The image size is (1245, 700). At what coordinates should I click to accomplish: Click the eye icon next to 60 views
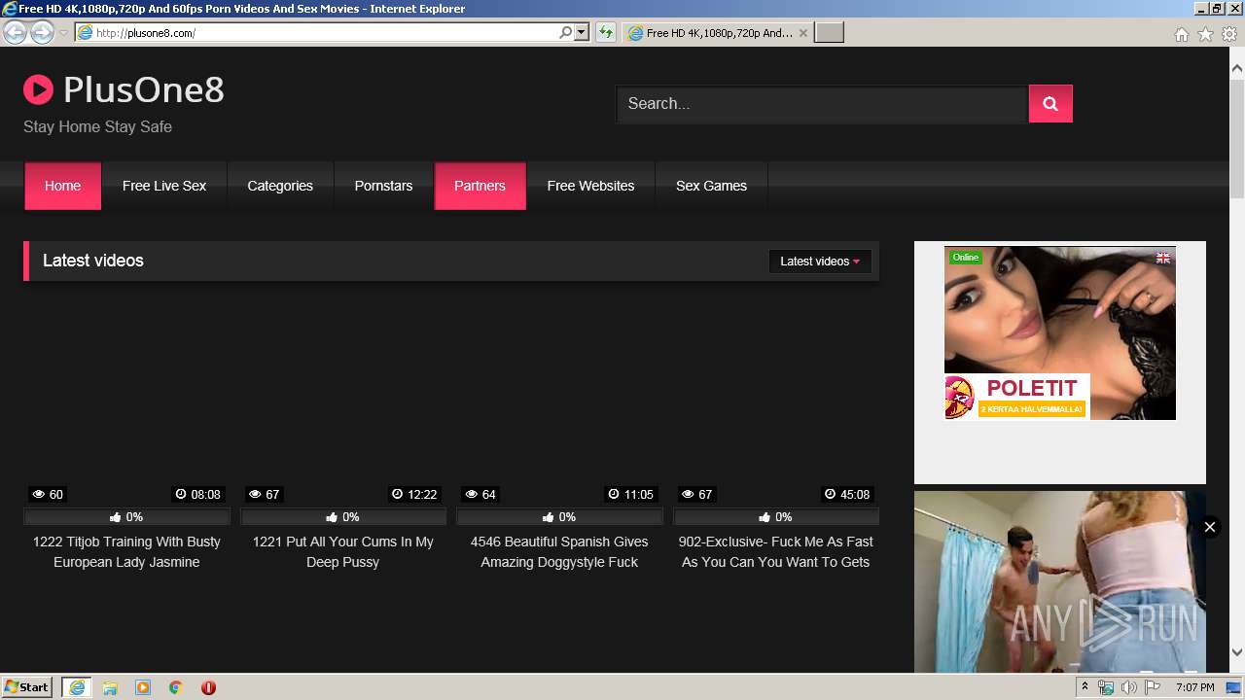pos(38,494)
